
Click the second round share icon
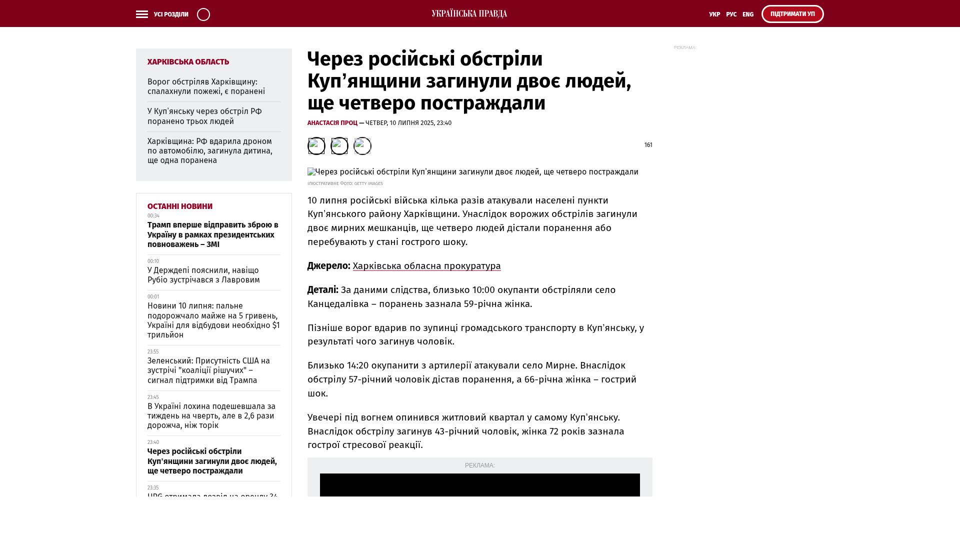pyautogui.click(x=339, y=146)
